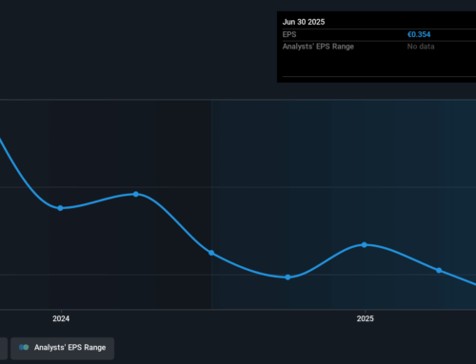Select the EPS data point at 2025
This screenshot has height=364, width=476.
[365, 245]
